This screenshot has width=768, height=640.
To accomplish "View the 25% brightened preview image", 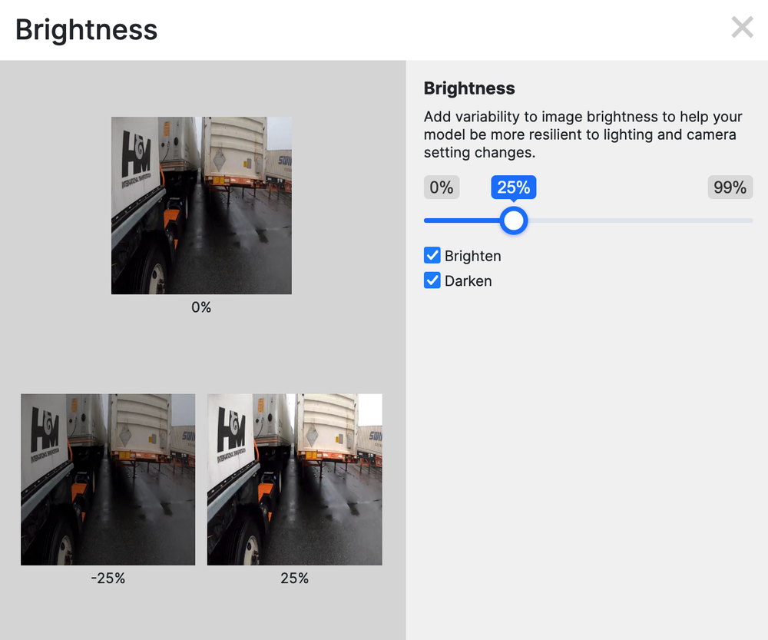I will click(294, 479).
